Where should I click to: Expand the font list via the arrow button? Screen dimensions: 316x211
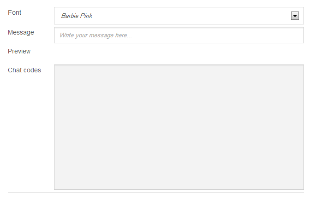(x=295, y=16)
